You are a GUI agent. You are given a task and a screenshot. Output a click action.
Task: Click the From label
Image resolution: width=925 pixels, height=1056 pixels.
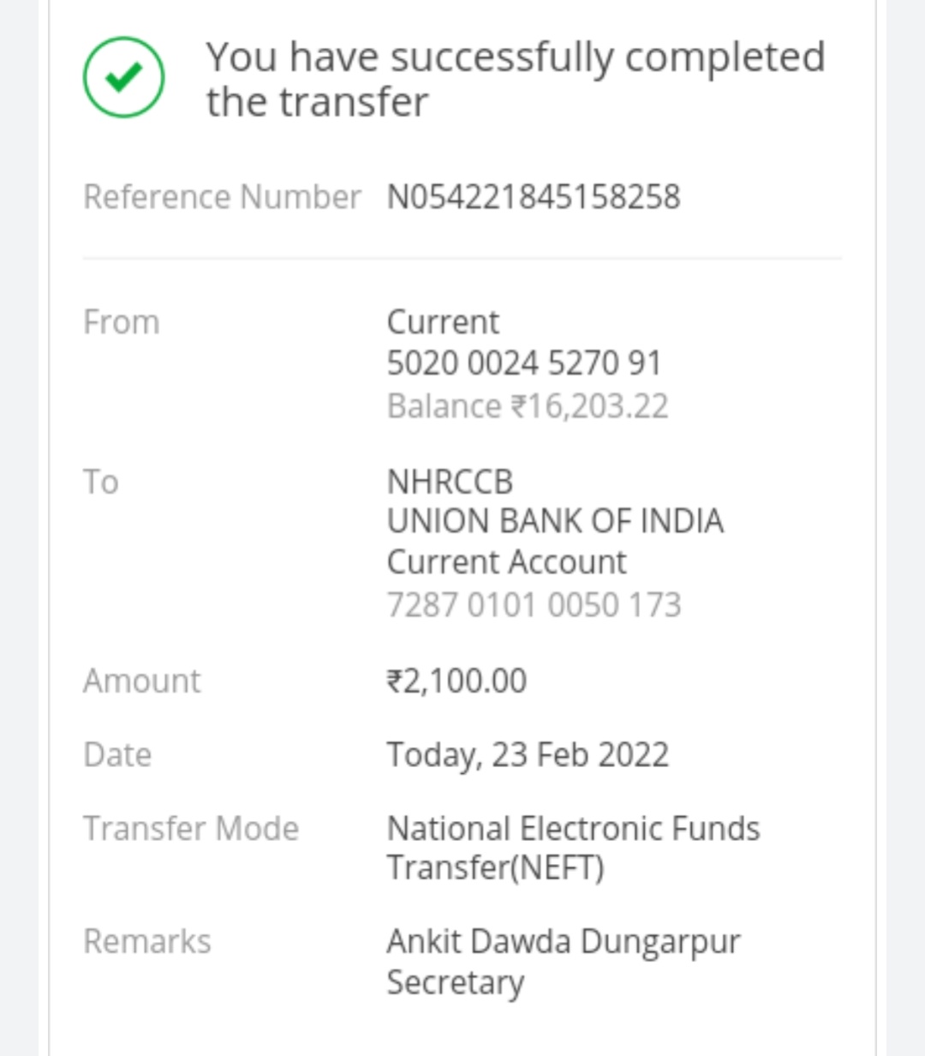(x=122, y=322)
